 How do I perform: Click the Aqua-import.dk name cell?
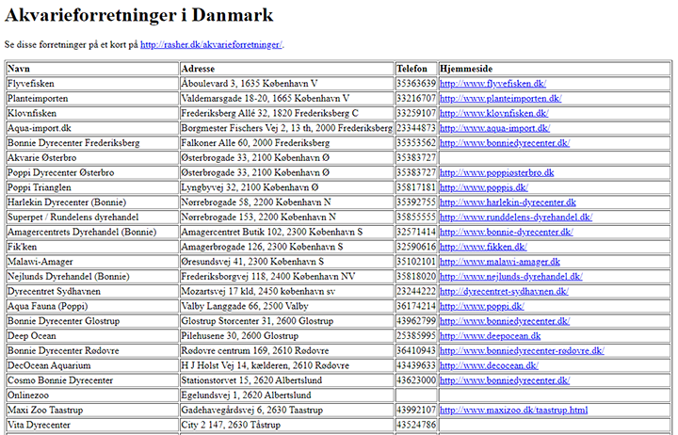point(92,128)
